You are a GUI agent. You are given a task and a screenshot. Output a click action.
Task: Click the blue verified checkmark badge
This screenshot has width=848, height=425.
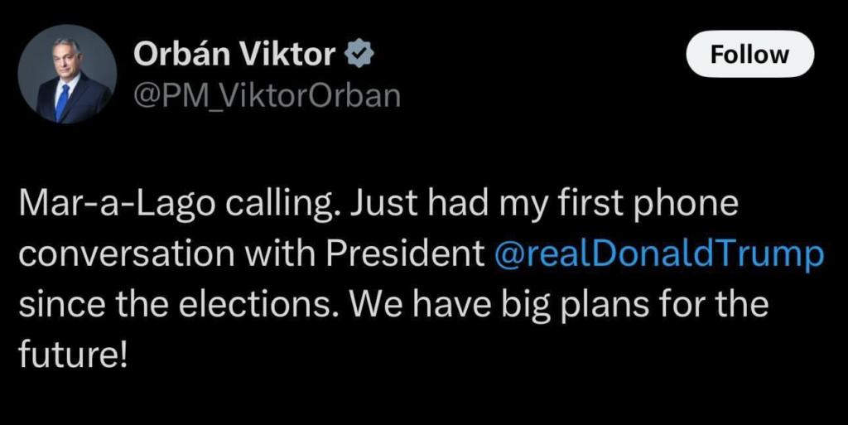[359, 55]
